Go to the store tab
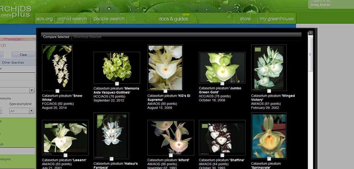Image resolution: width=354 pixels, height=169 pixels. click(x=245, y=19)
